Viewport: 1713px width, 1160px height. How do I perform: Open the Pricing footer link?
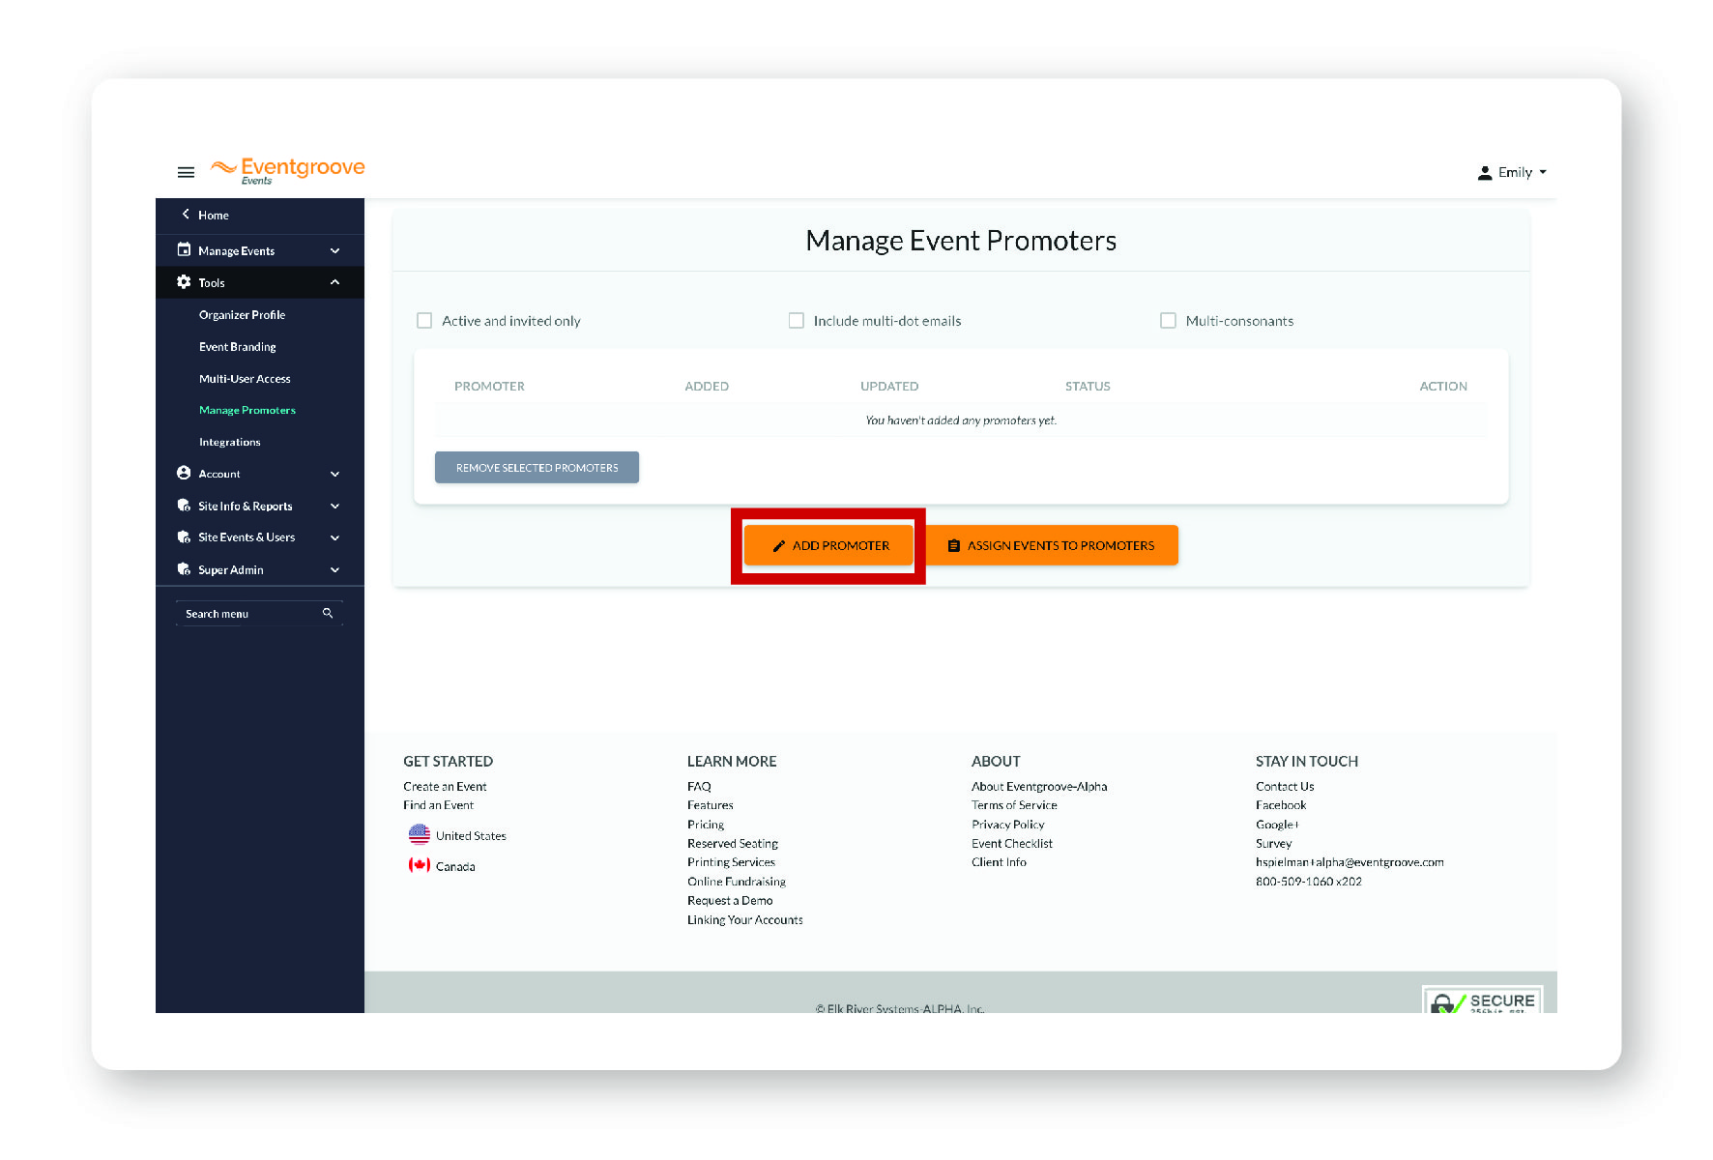point(706,825)
